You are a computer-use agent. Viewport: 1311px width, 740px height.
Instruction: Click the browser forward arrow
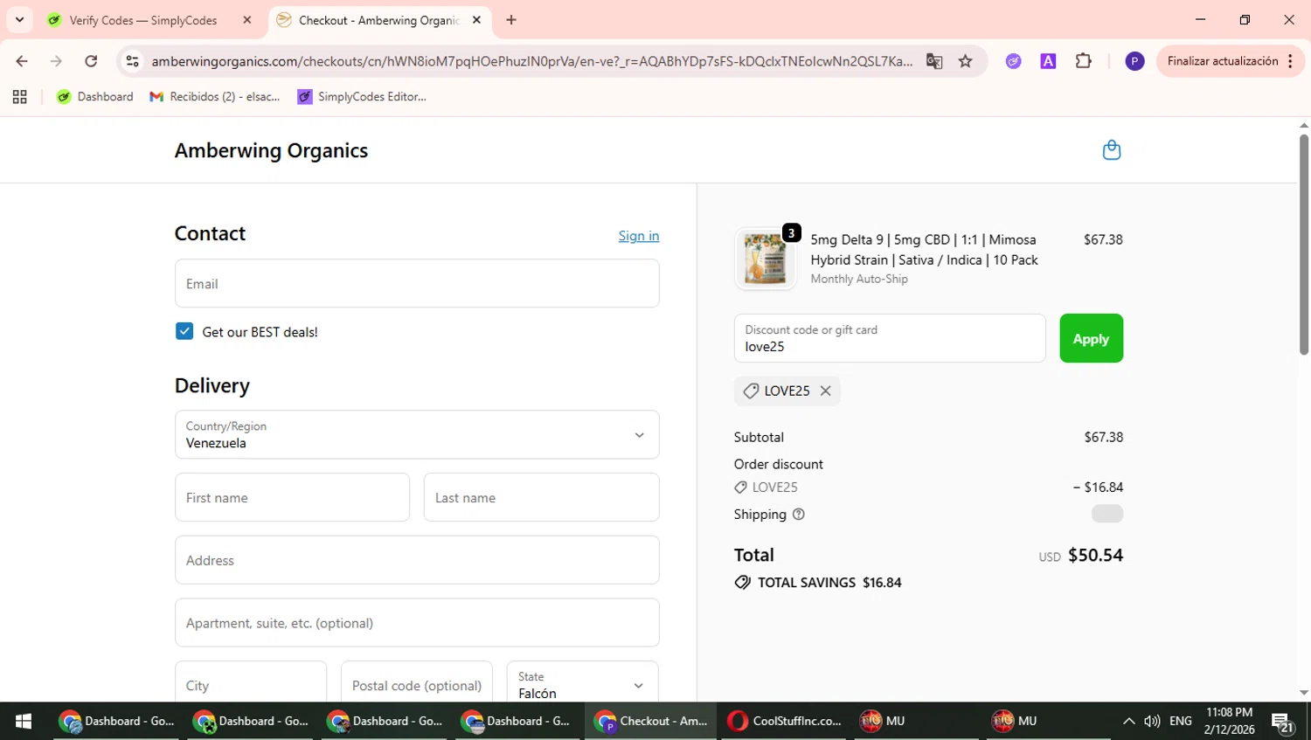coord(56,61)
